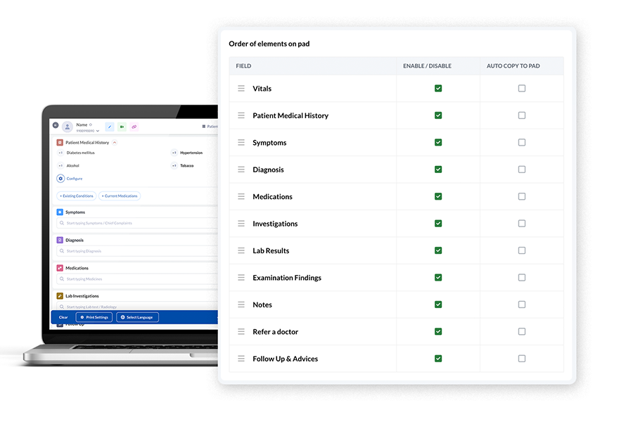This screenshot has height=422, width=633.
Task: Click the back arrow icon beside patient avatar
Action: (x=56, y=125)
